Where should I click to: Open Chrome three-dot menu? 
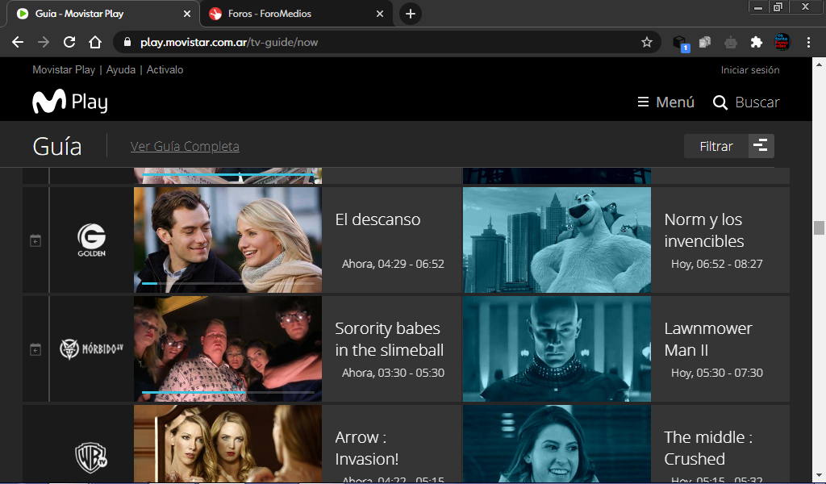(x=808, y=42)
